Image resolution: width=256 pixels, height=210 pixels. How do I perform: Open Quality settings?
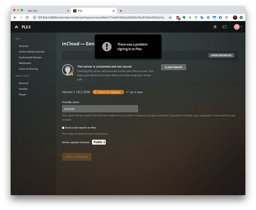(23, 89)
